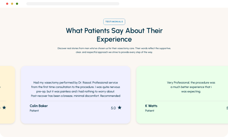Click the red window dot
Screen dimensions: 228x137
(x=7, y=4)
